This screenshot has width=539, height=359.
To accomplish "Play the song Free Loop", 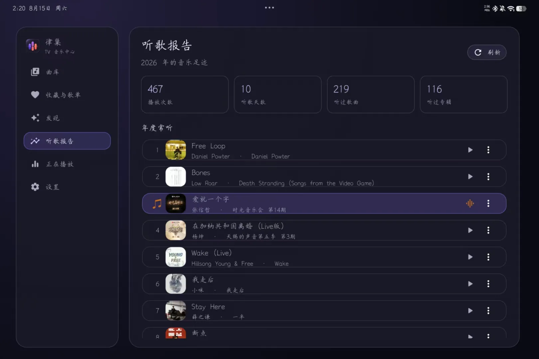I will pos(470,150).
